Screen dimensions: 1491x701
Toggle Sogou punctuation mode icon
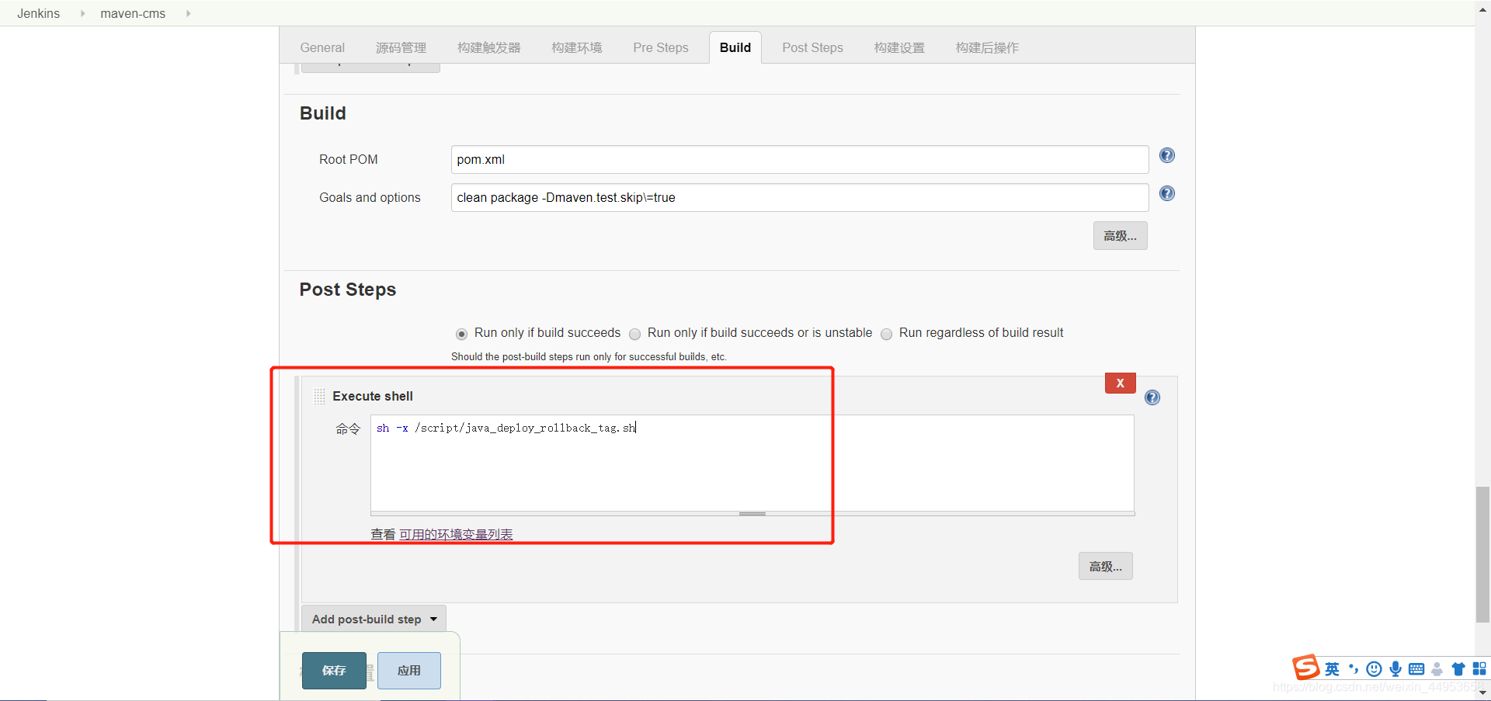[1354, 669]
